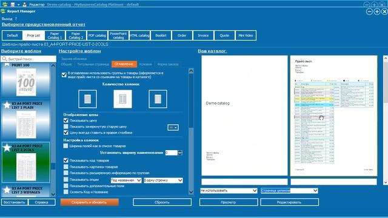The image size is (388, 218).
Task: Click the 'Просмотр' button
Action: coord(229,202)
